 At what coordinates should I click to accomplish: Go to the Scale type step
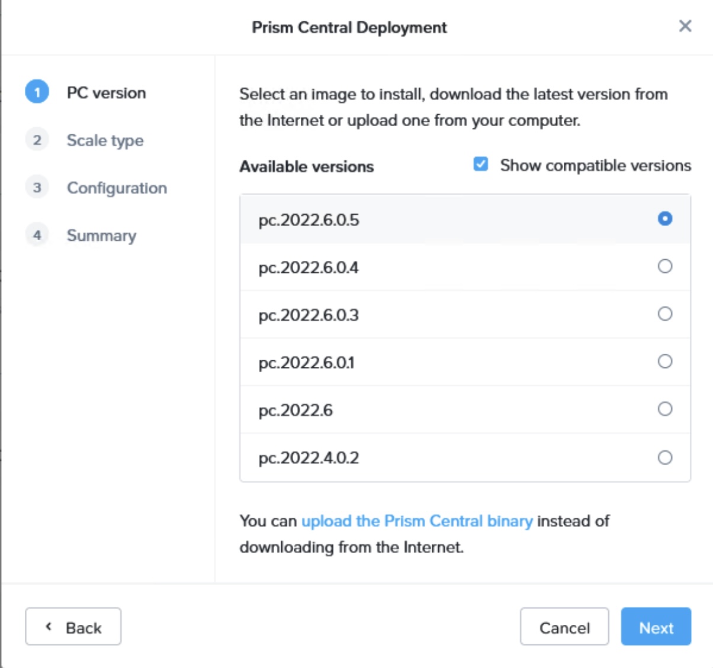pos(105,140)
